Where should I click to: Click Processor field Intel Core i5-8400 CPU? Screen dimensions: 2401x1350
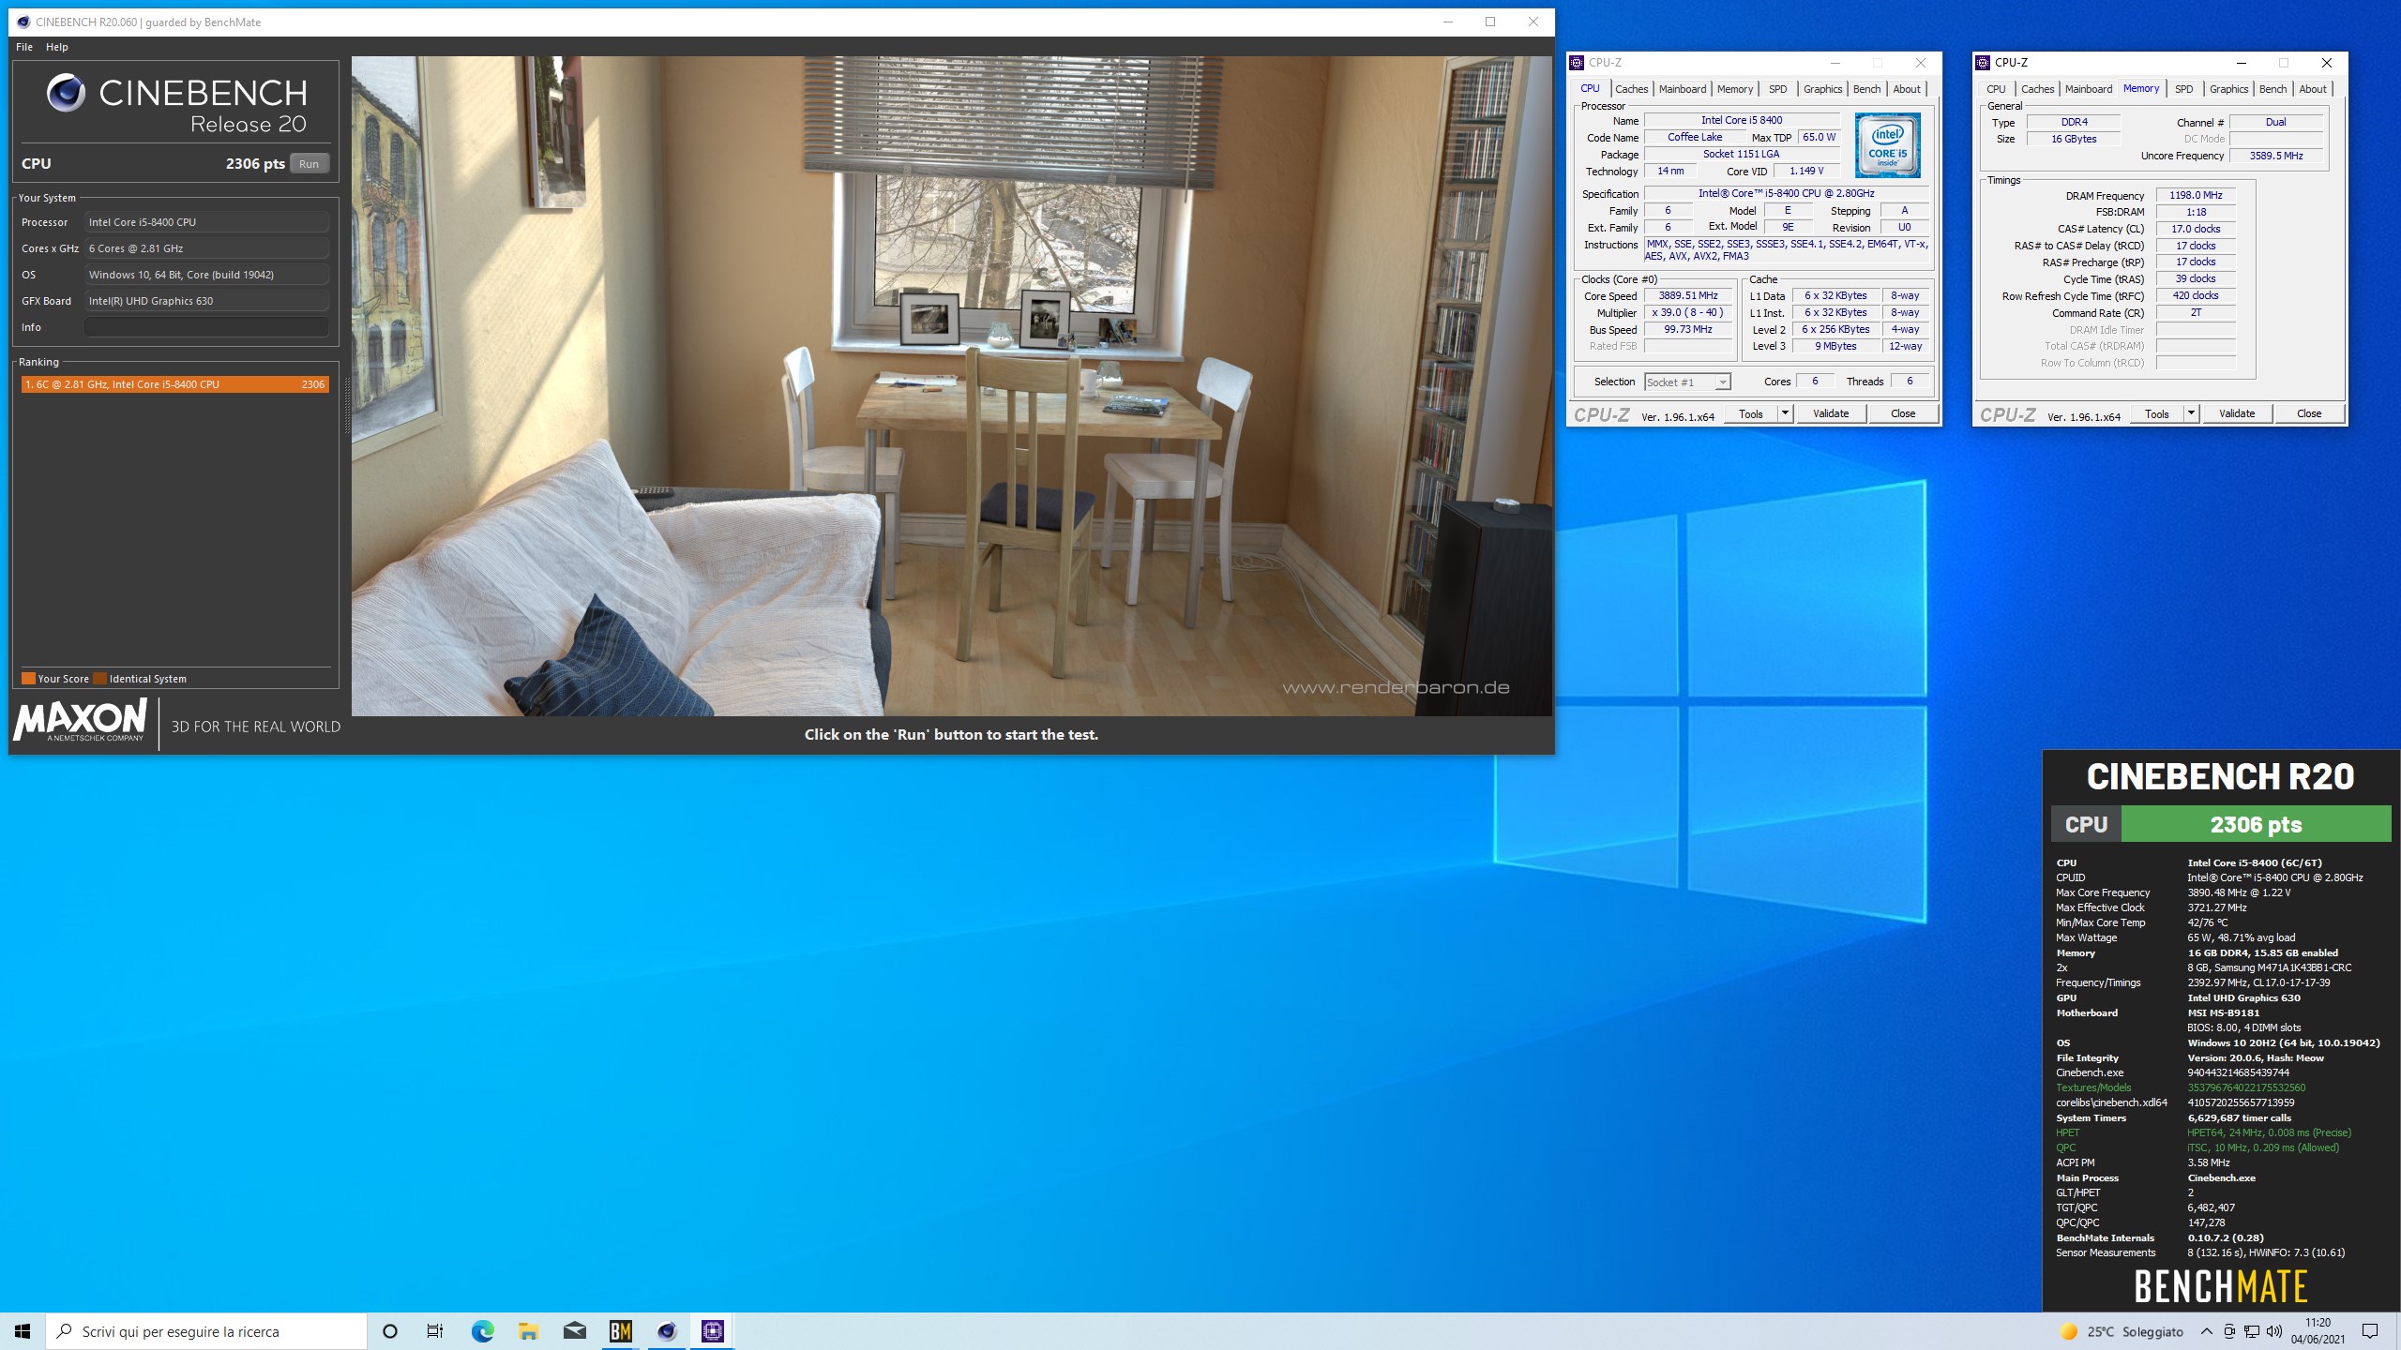point(206,222)
